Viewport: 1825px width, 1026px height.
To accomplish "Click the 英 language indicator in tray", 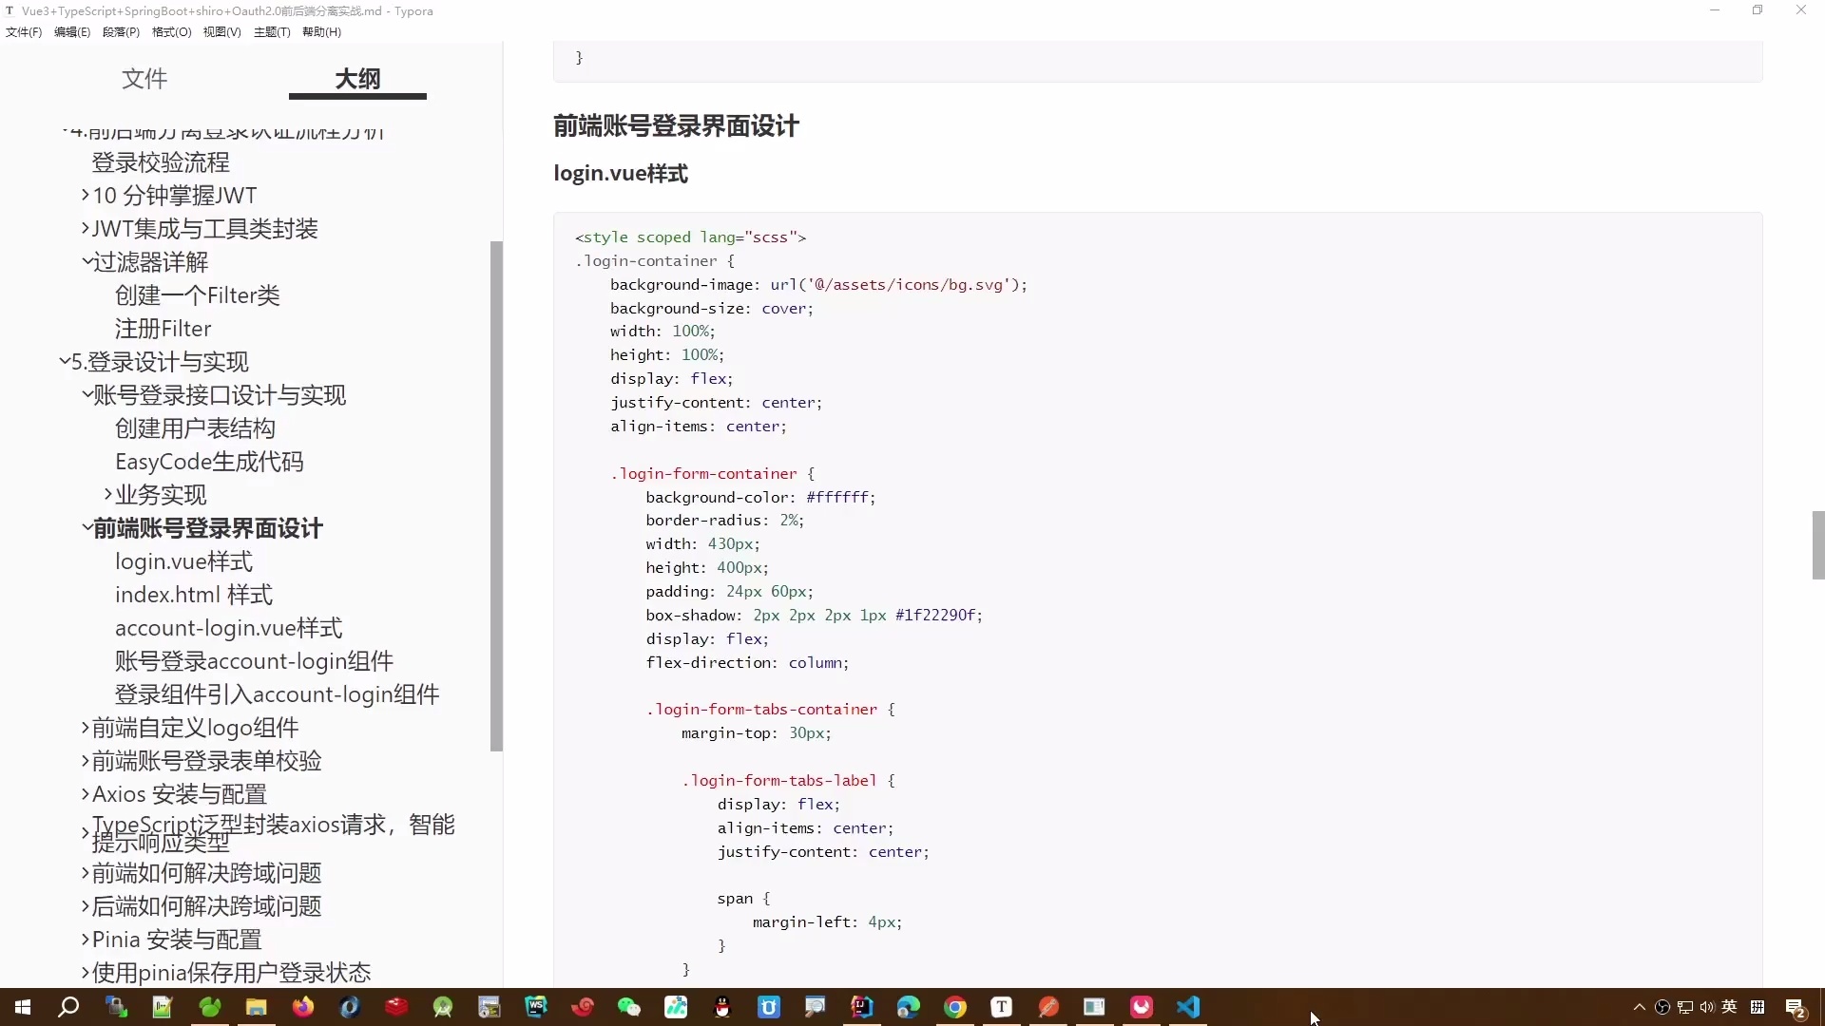I will tap(1730, 1008).
